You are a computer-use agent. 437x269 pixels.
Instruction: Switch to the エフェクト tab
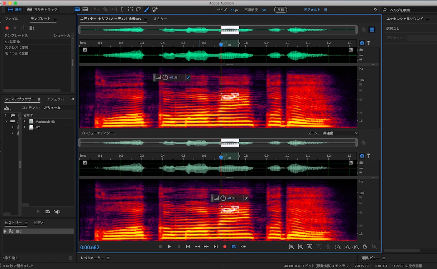coord(56,99)
